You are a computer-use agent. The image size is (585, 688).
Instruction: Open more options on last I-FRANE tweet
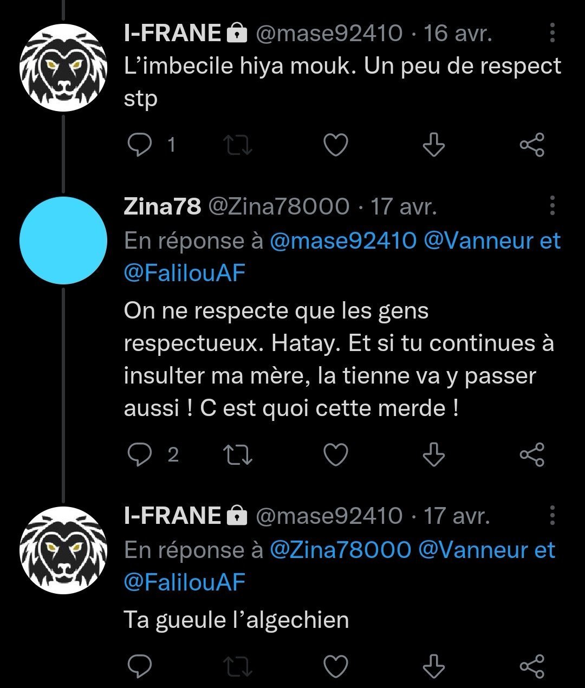point(552,515)
